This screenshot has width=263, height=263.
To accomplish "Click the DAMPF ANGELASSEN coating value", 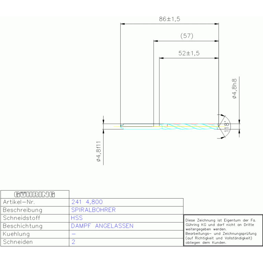I will (102, 226).
